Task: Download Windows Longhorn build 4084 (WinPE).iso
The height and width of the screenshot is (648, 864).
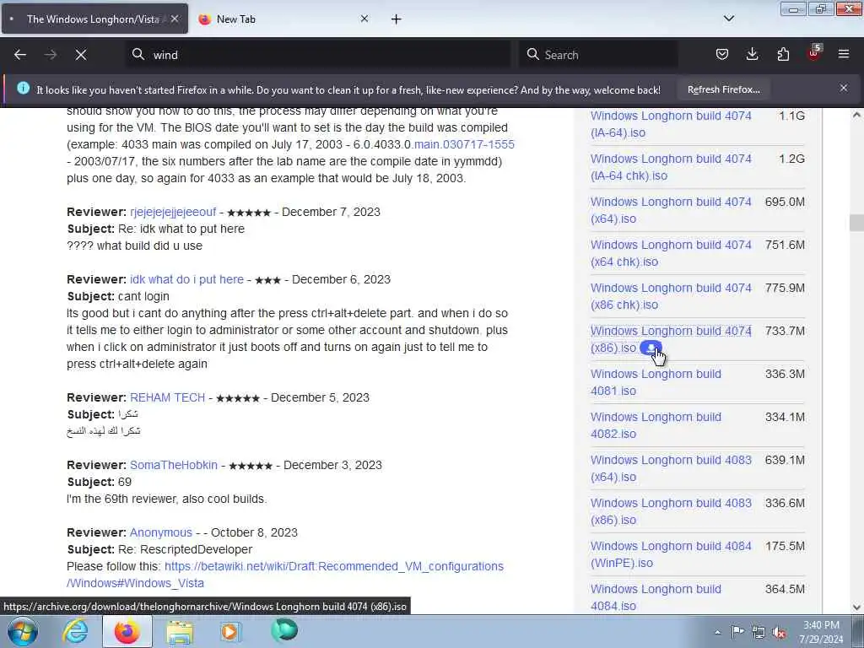Action: pos(671,553)
